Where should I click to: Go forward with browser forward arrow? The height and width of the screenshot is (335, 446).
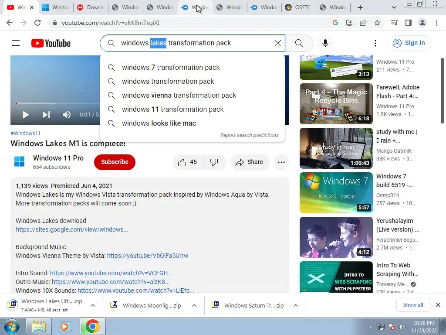[24, 23]
